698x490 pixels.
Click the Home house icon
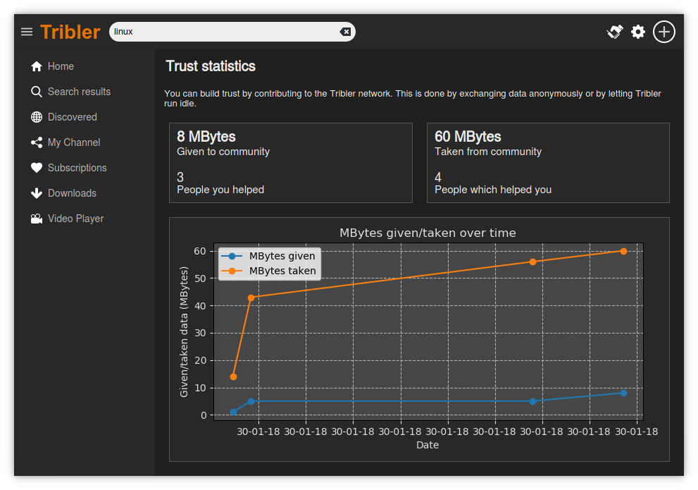pyautogui.click(x=37, y=66)
